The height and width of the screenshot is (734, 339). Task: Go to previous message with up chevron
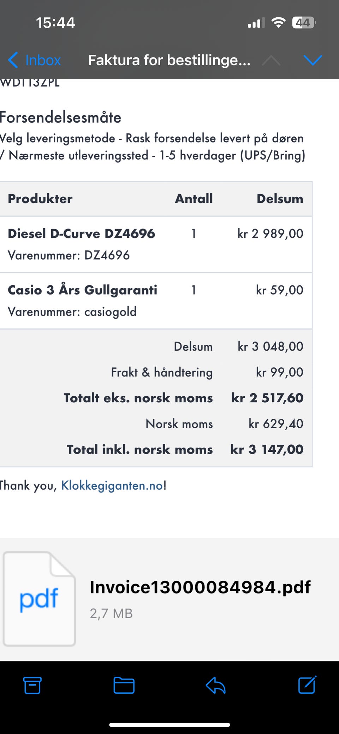pyautogui.click(x=271, y=60)
